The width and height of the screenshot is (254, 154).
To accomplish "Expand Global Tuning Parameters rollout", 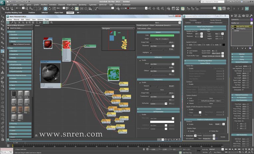I will [x=205, y=27].
